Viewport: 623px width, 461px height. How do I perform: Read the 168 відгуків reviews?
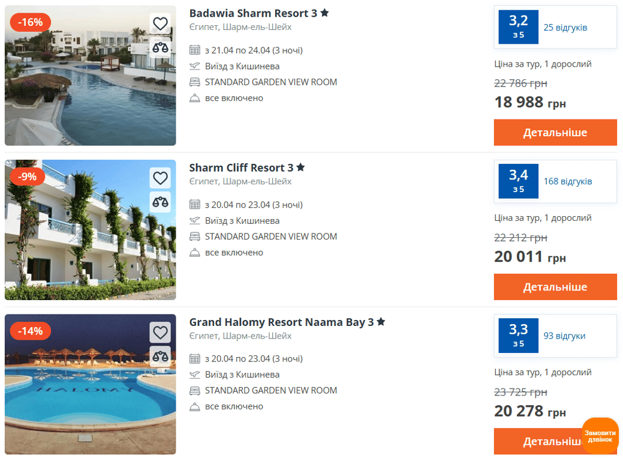click(x=567, y=181)
